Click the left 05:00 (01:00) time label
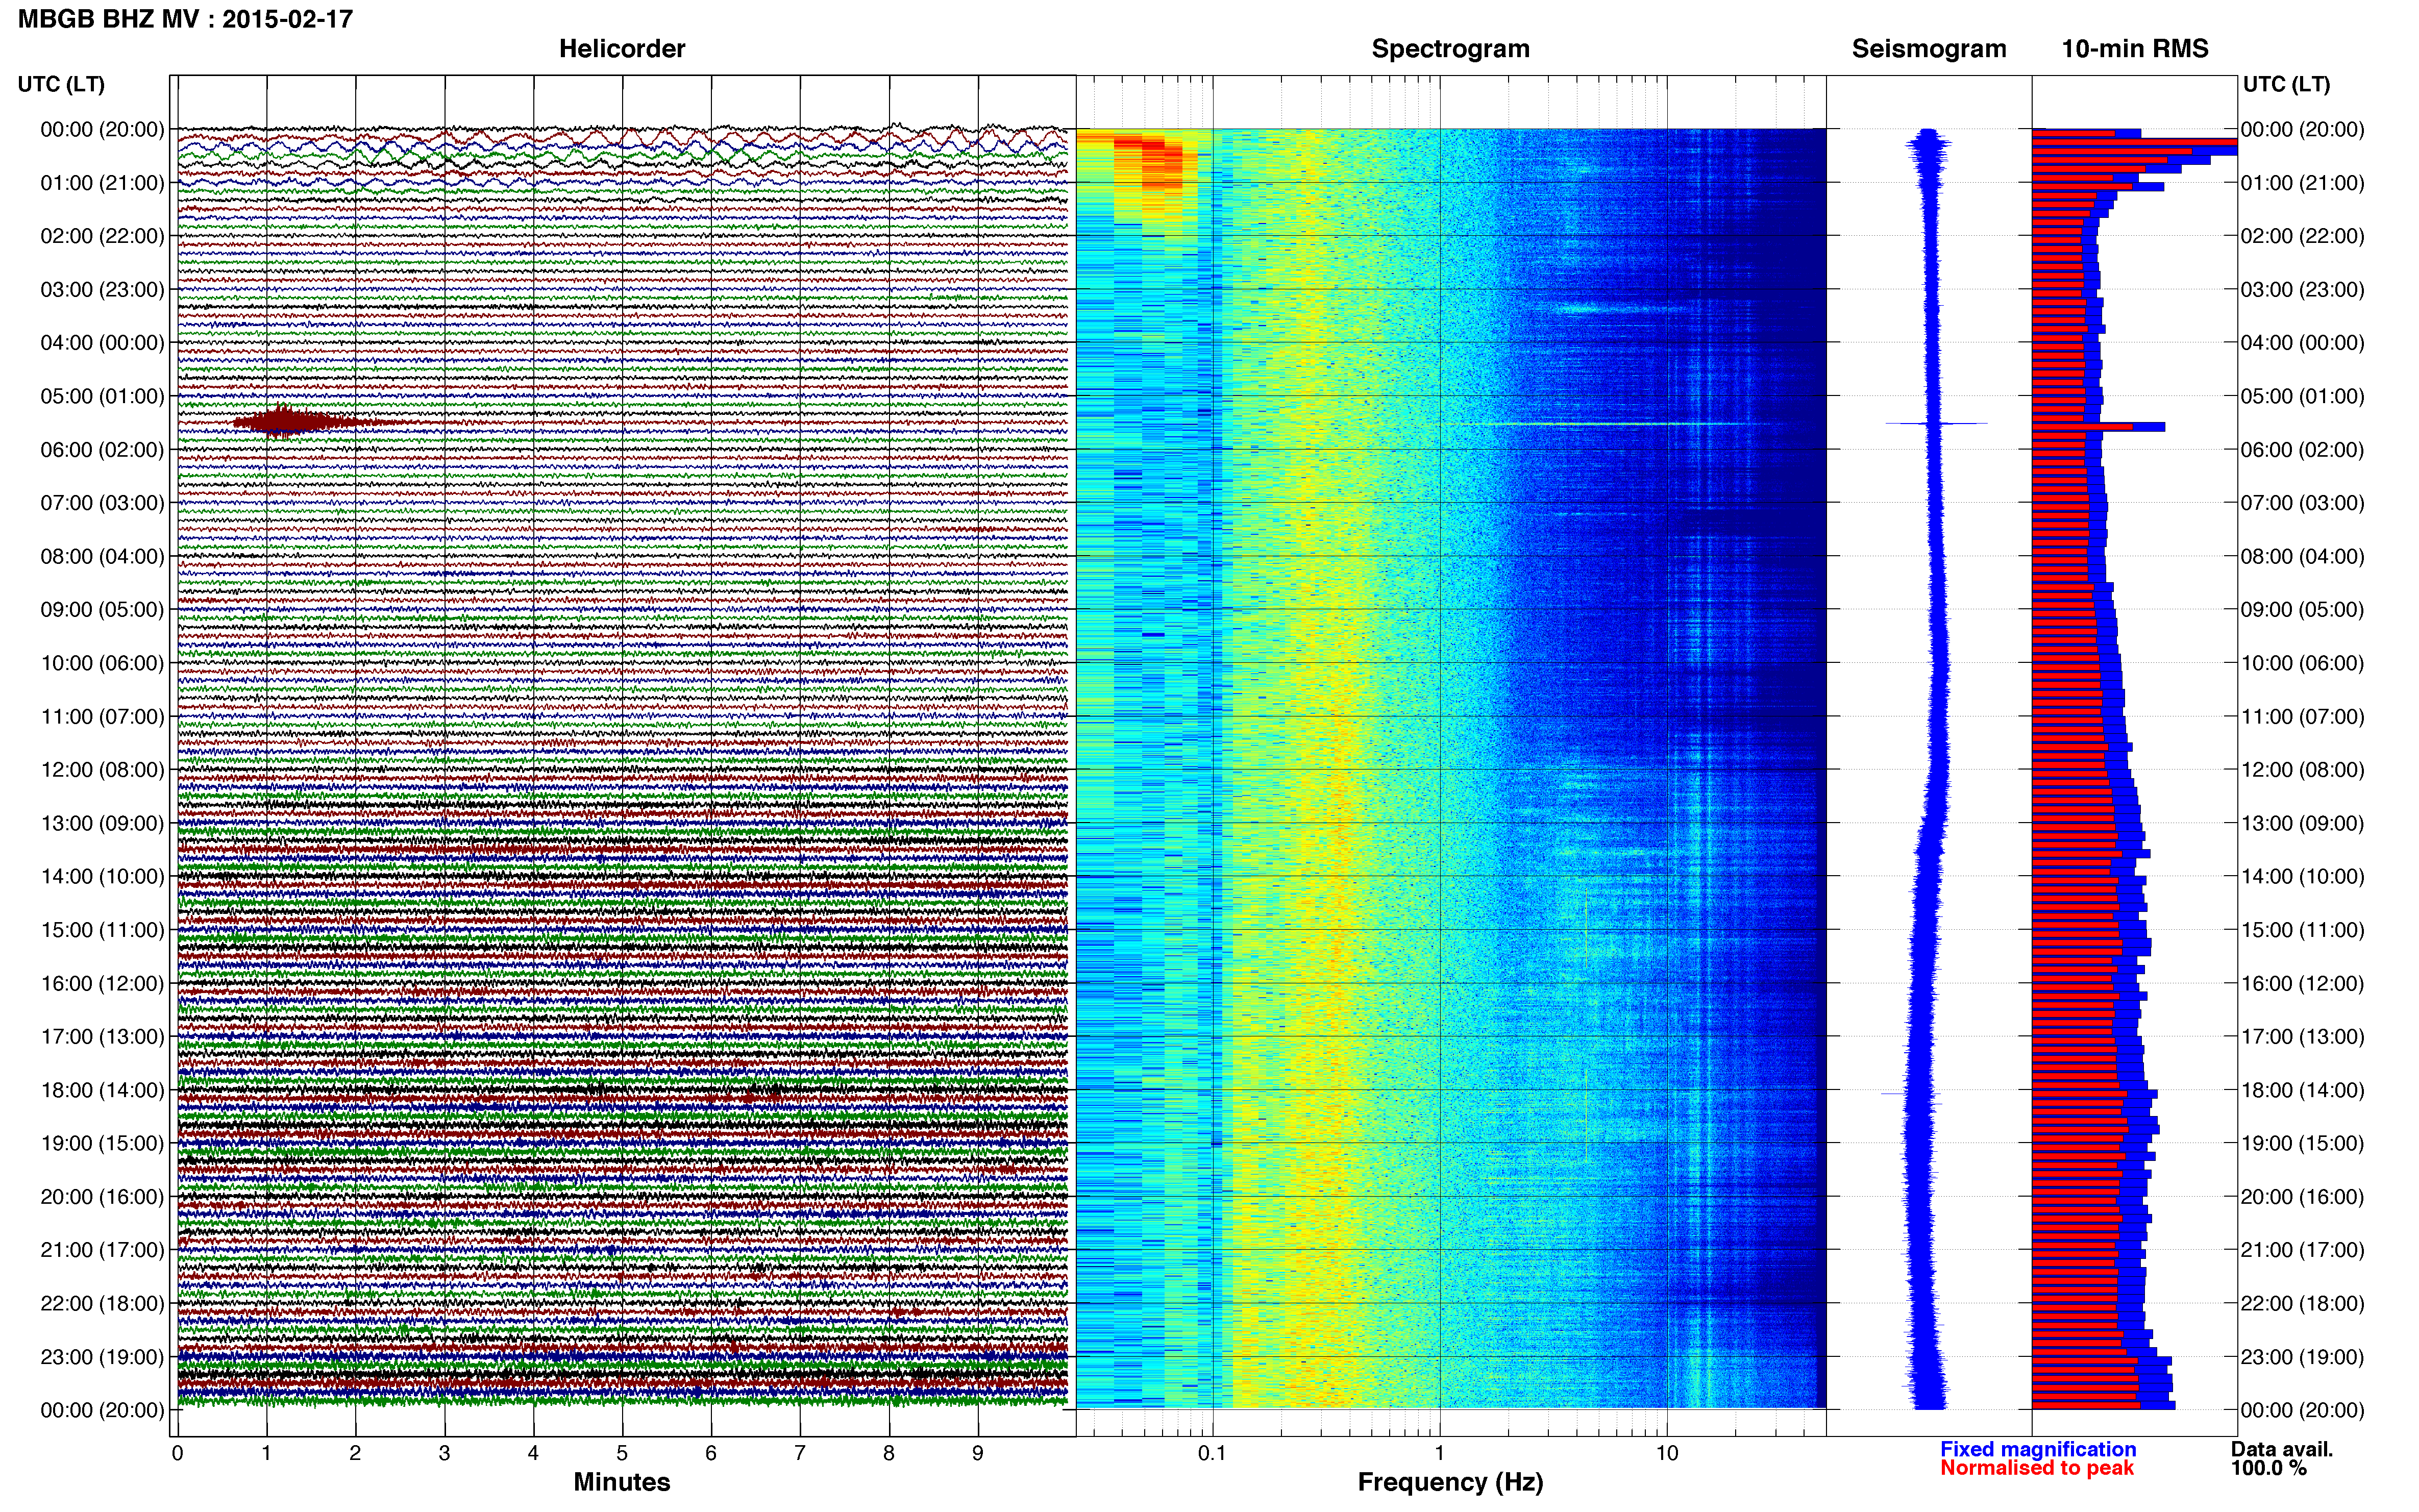2419x1512 pixels. click(x=102, y=396)
